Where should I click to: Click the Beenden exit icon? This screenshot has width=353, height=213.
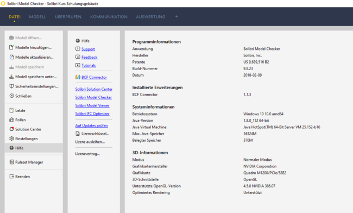tap(11, 176)
